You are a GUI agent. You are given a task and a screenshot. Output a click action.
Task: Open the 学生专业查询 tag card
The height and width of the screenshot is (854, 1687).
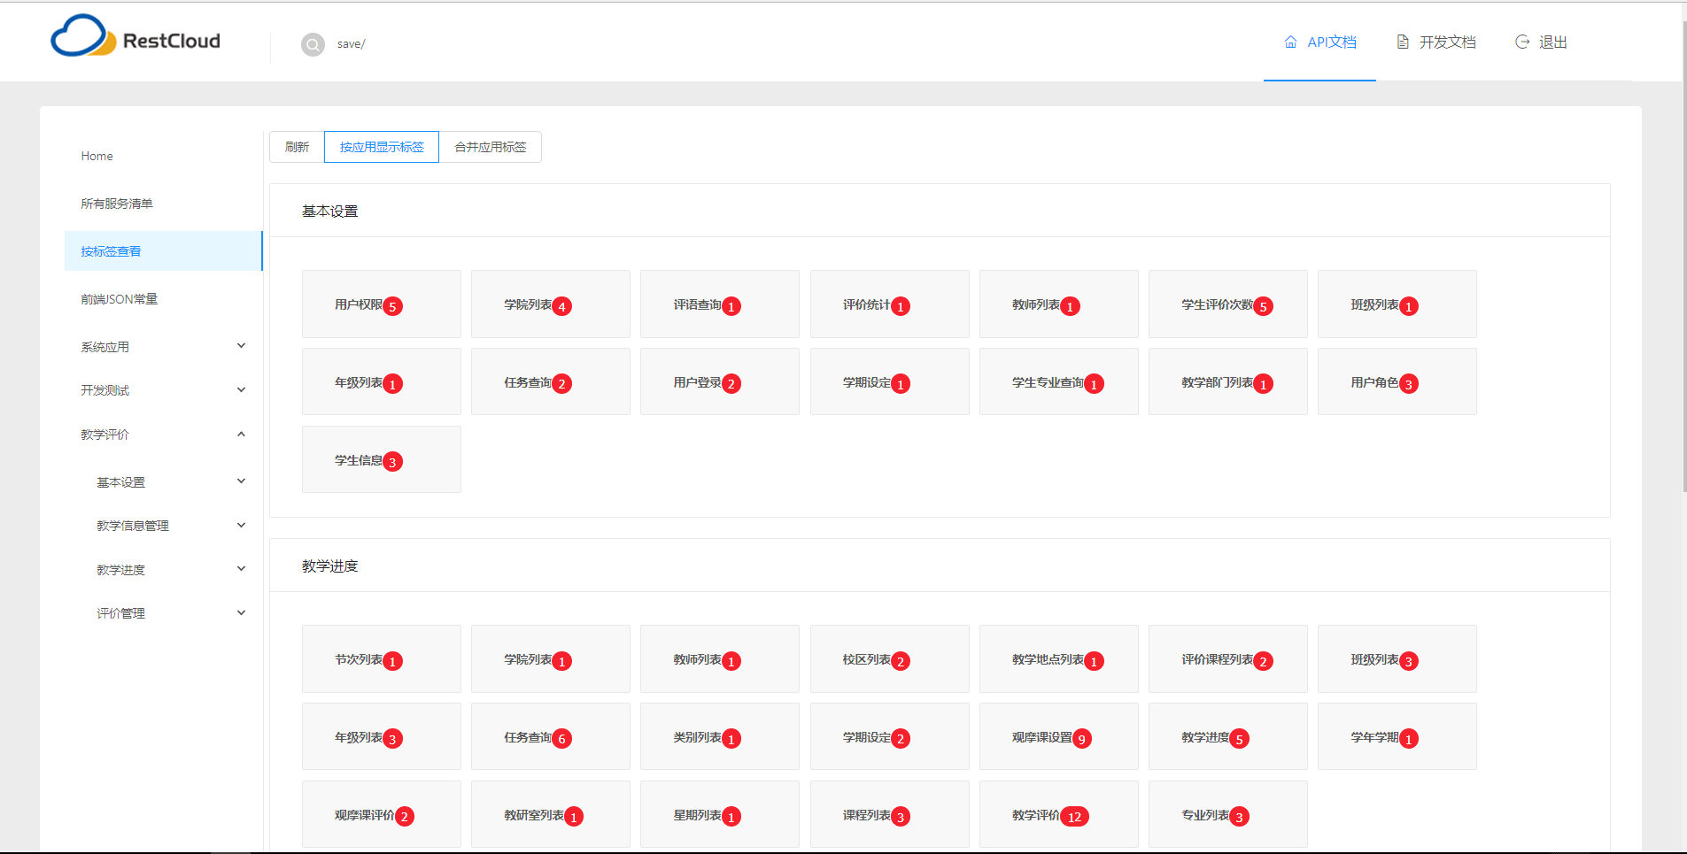coord(1059,382)
